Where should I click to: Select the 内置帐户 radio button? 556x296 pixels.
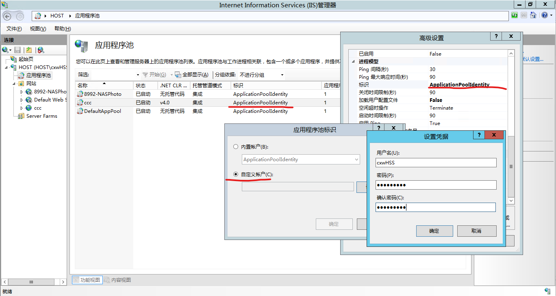tap(236, 147)
